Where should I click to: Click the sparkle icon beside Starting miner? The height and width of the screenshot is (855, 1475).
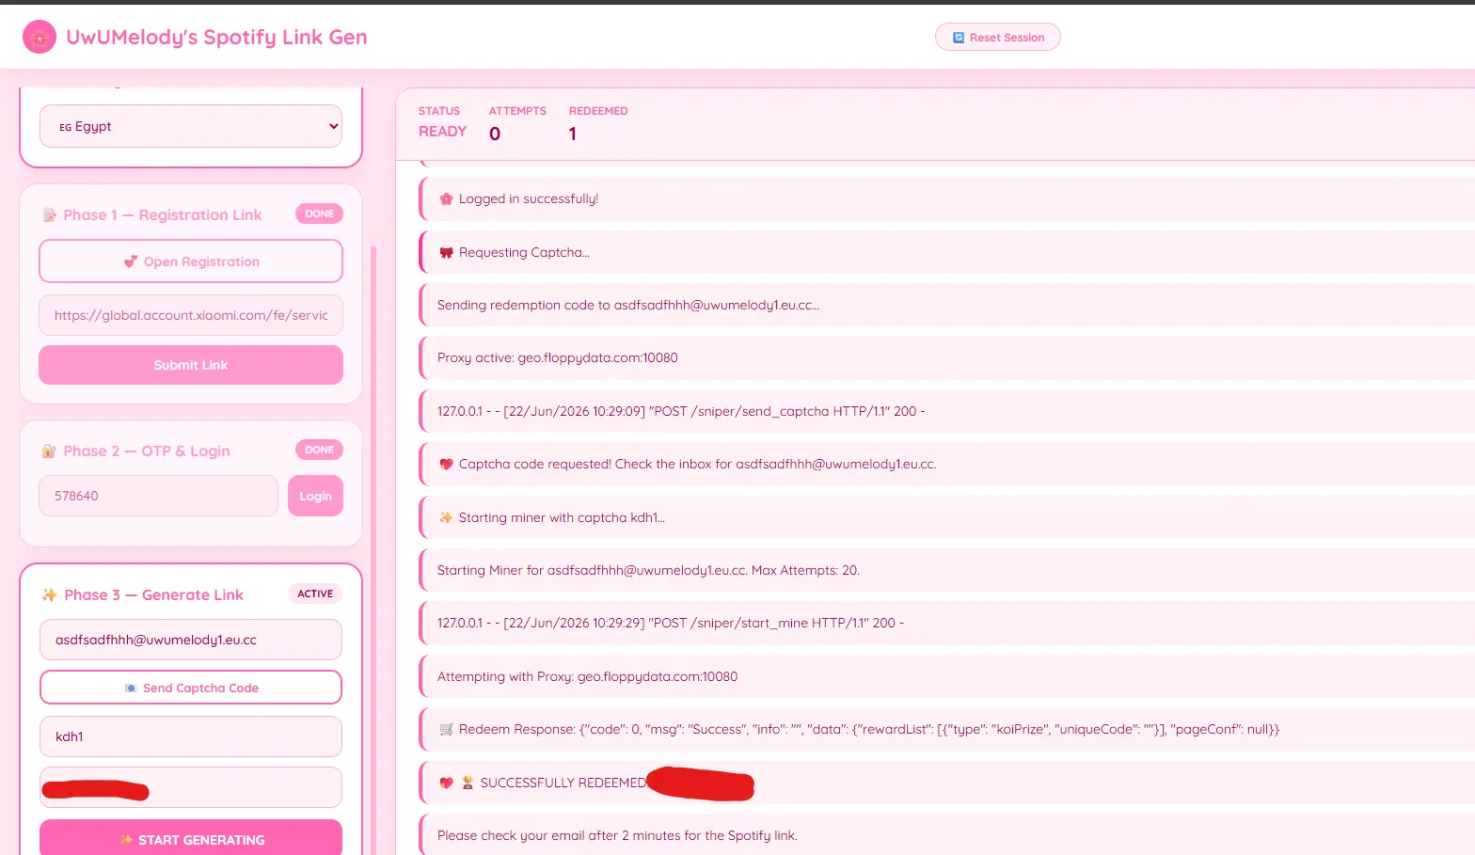[x=447, y=518]
